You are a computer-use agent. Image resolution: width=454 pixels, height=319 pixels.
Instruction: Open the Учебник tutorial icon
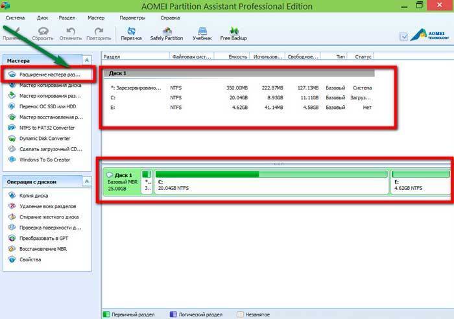202,34
